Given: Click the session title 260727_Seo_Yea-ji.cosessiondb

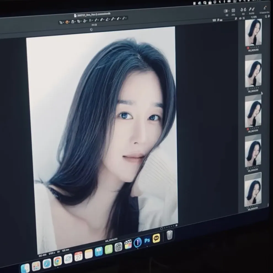Looking at the screenshot, I should pyautogui.click(x=94, y=14).
